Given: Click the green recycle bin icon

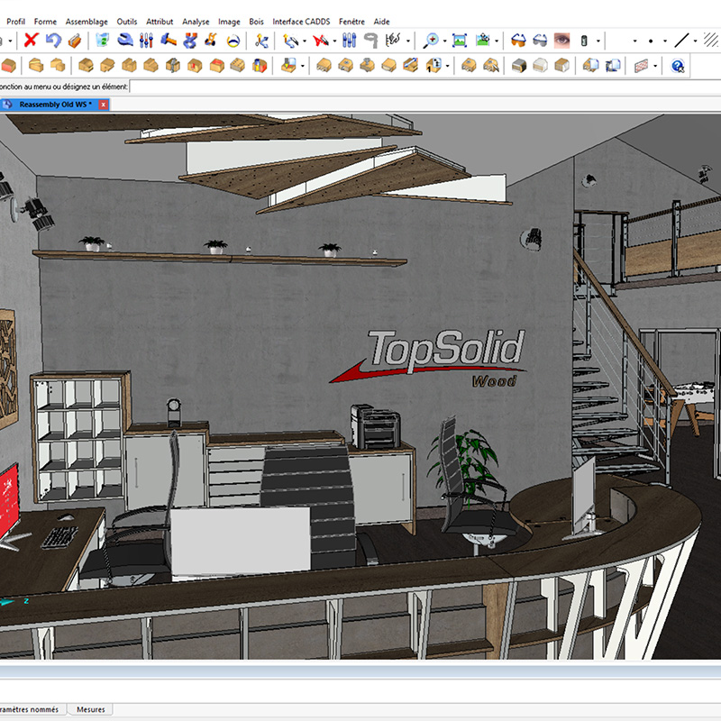Looking at the screenshot, I should (x=103, y=41).
